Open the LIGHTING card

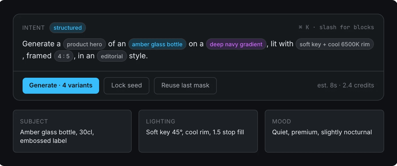198,131
